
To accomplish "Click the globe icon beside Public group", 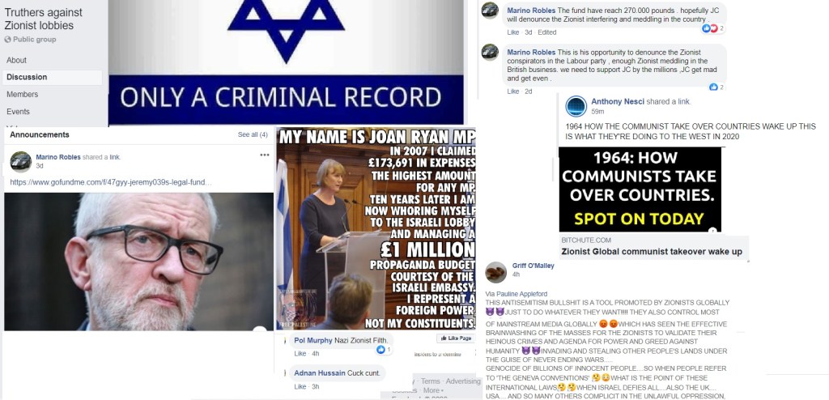I will (7, 40).
